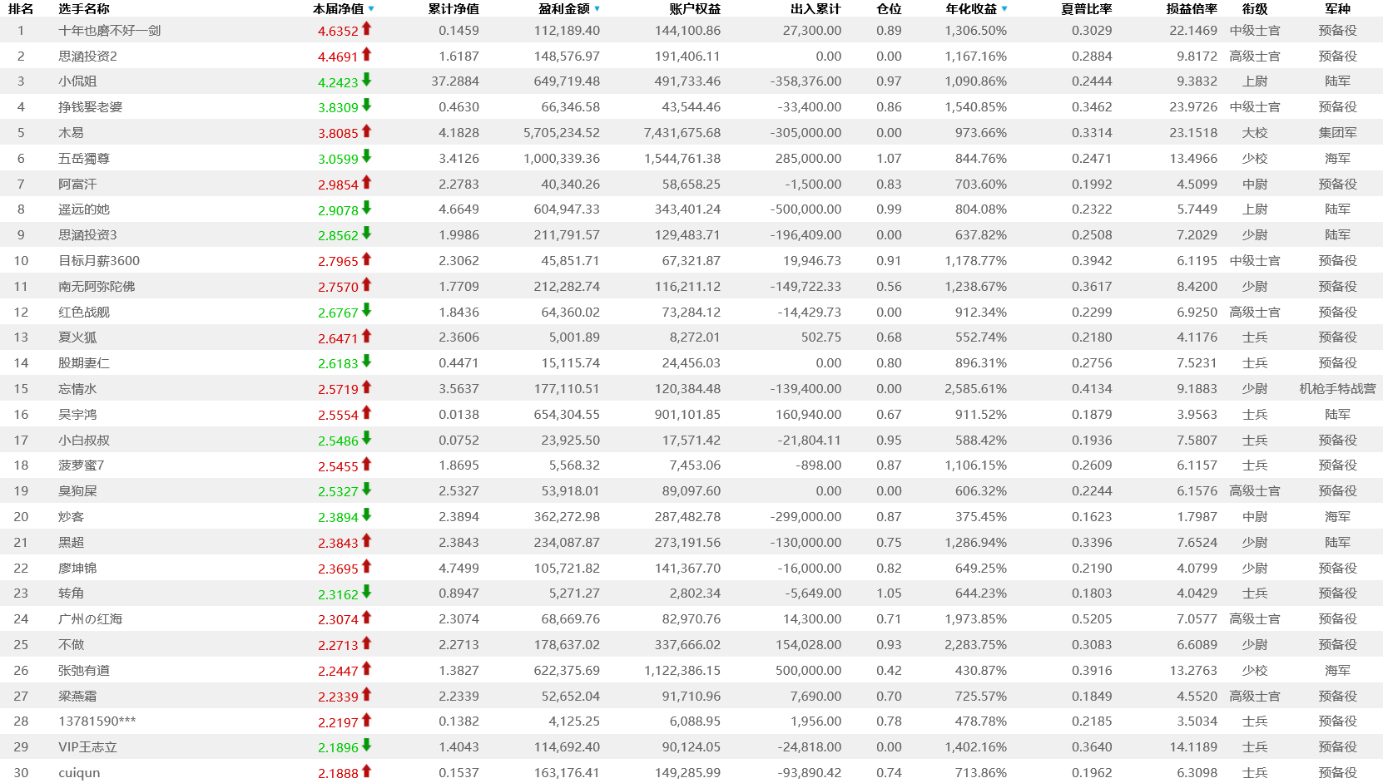
Task: Select the 损益倍率 column header
Action: coord(1192,8)
